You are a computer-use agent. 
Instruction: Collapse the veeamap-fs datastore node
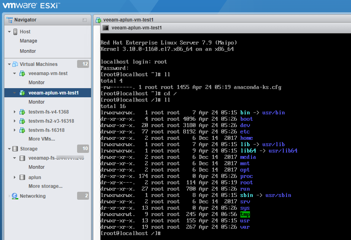[15, 158]
